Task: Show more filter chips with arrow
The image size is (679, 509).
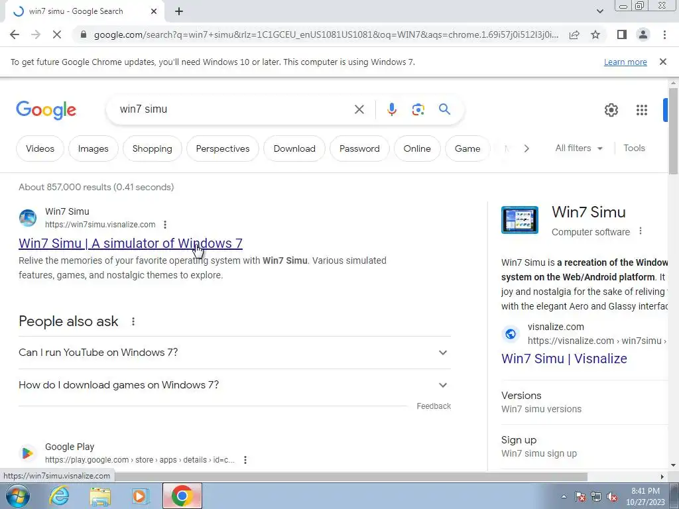Action: tap(526, 148)
